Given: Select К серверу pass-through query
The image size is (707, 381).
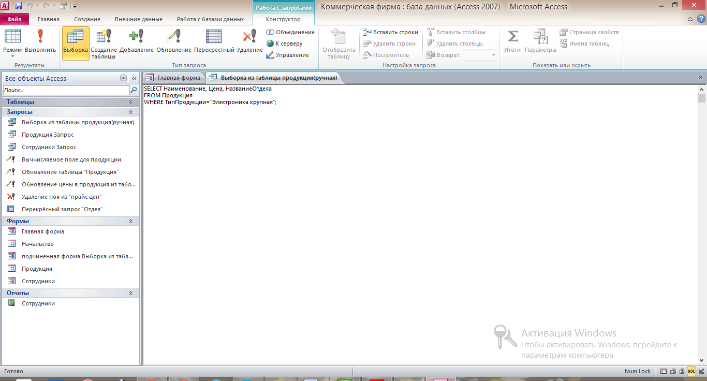Looking at the screenshot, I should [284, 43].
